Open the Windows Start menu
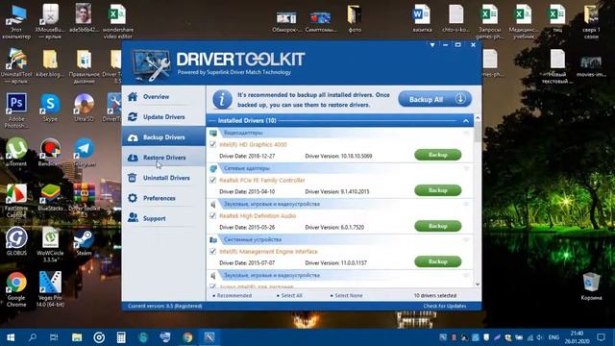The image size is (615, 346). pyautogui.click(x=11, y=337)
